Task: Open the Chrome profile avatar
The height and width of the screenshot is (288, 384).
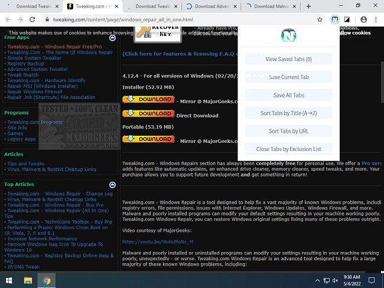Action: [364, 19]
